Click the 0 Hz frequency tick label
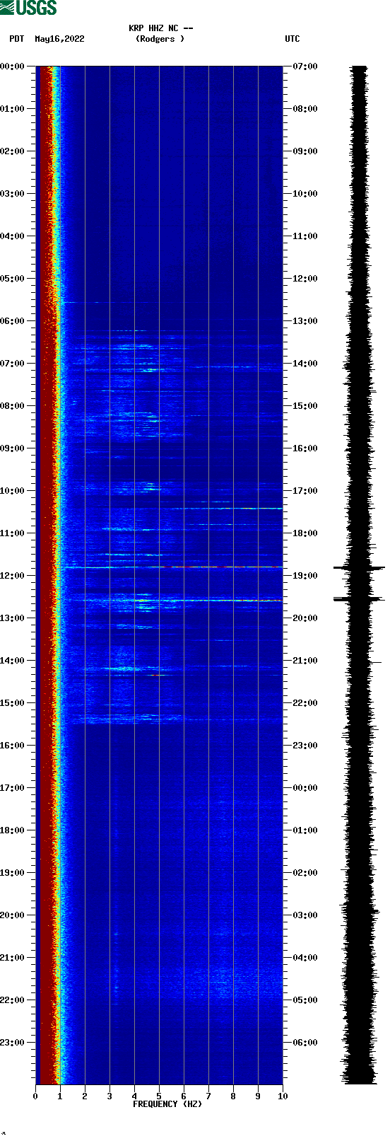The width and height of the screenshot is (390, 1141). (35, 1097)
